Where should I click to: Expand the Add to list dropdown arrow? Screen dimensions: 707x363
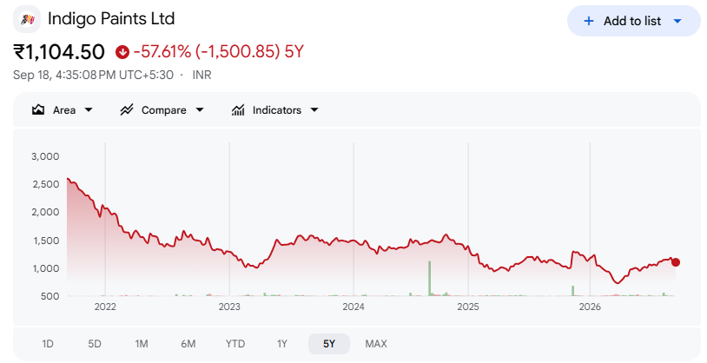pos(677,21)
